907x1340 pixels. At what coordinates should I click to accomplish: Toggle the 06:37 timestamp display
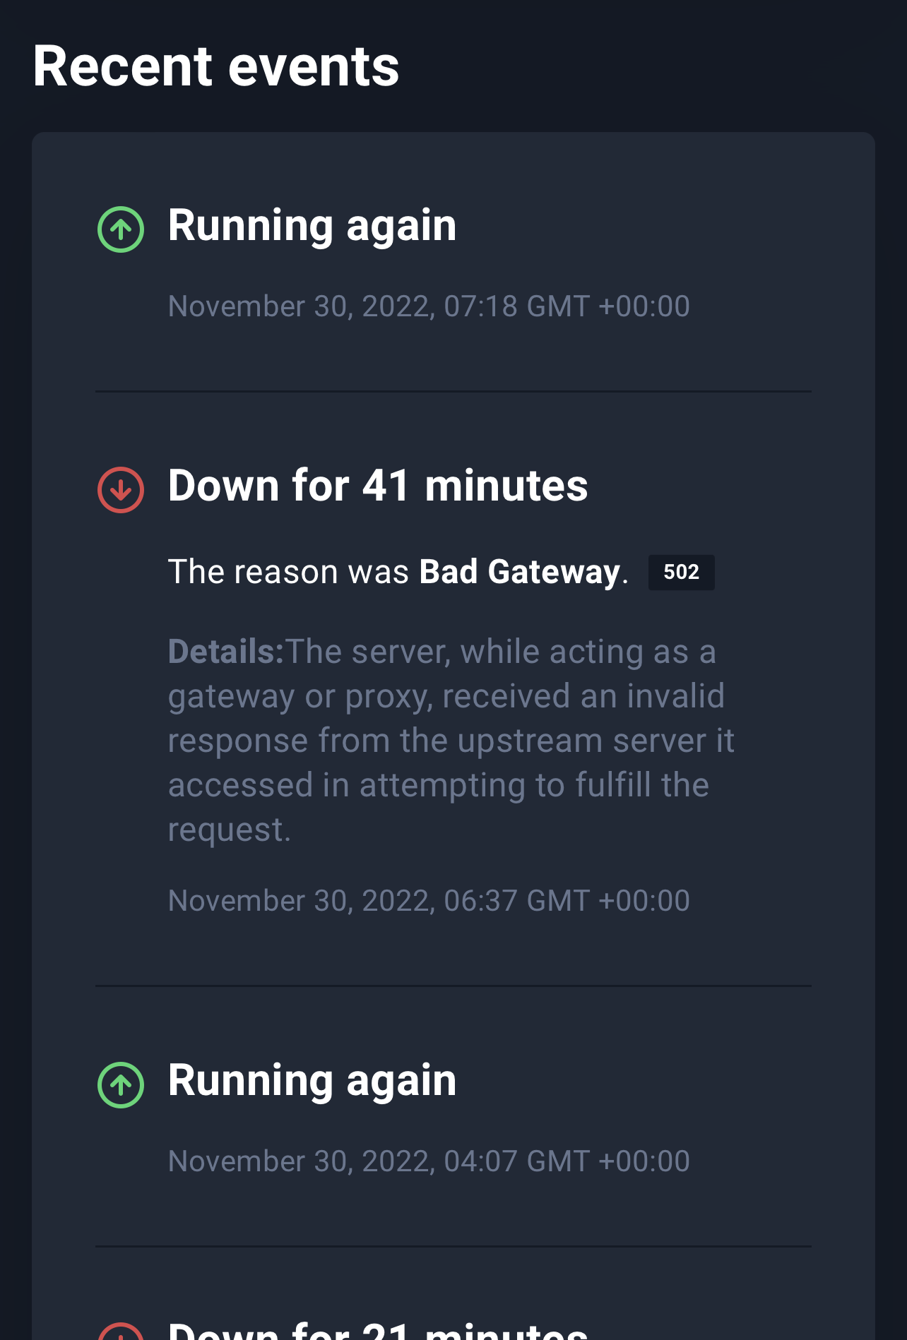pos(429,899)
